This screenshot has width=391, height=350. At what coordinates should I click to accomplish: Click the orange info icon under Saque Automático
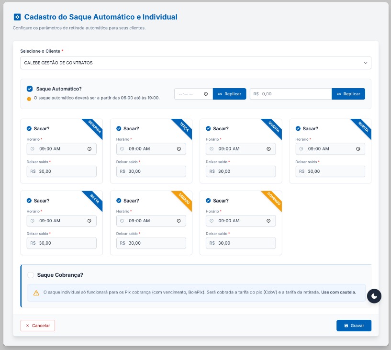point(29,99)
